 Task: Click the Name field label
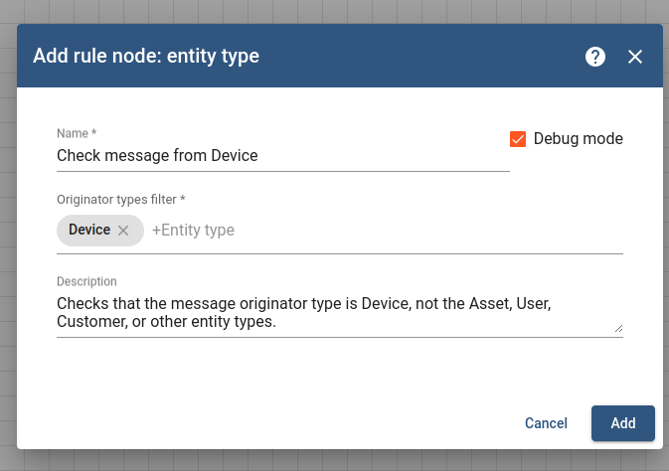click(x=77, y=133)
